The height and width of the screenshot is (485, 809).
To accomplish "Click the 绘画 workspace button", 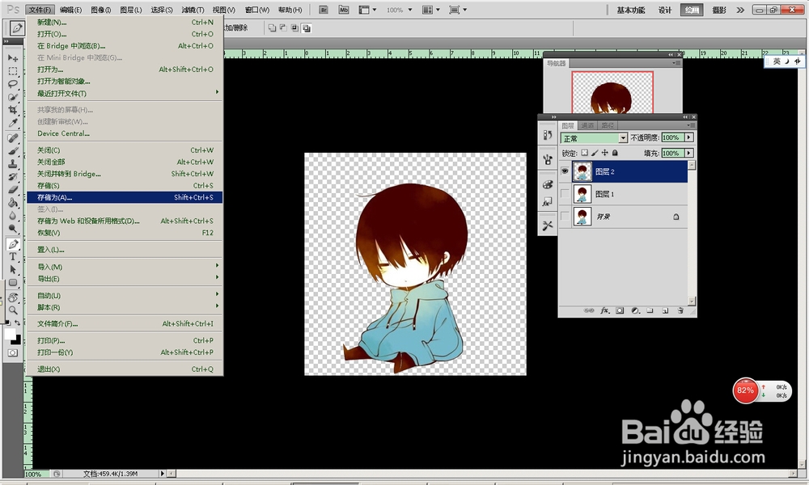I will tap(692, 10).
